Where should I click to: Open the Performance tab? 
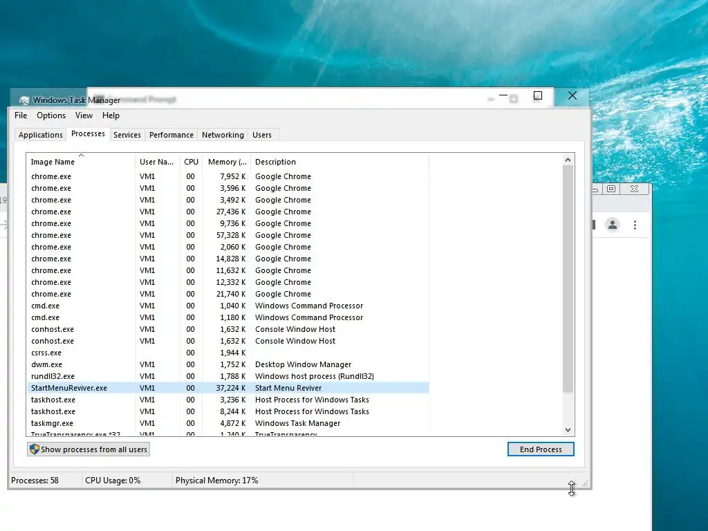(171, 135)
